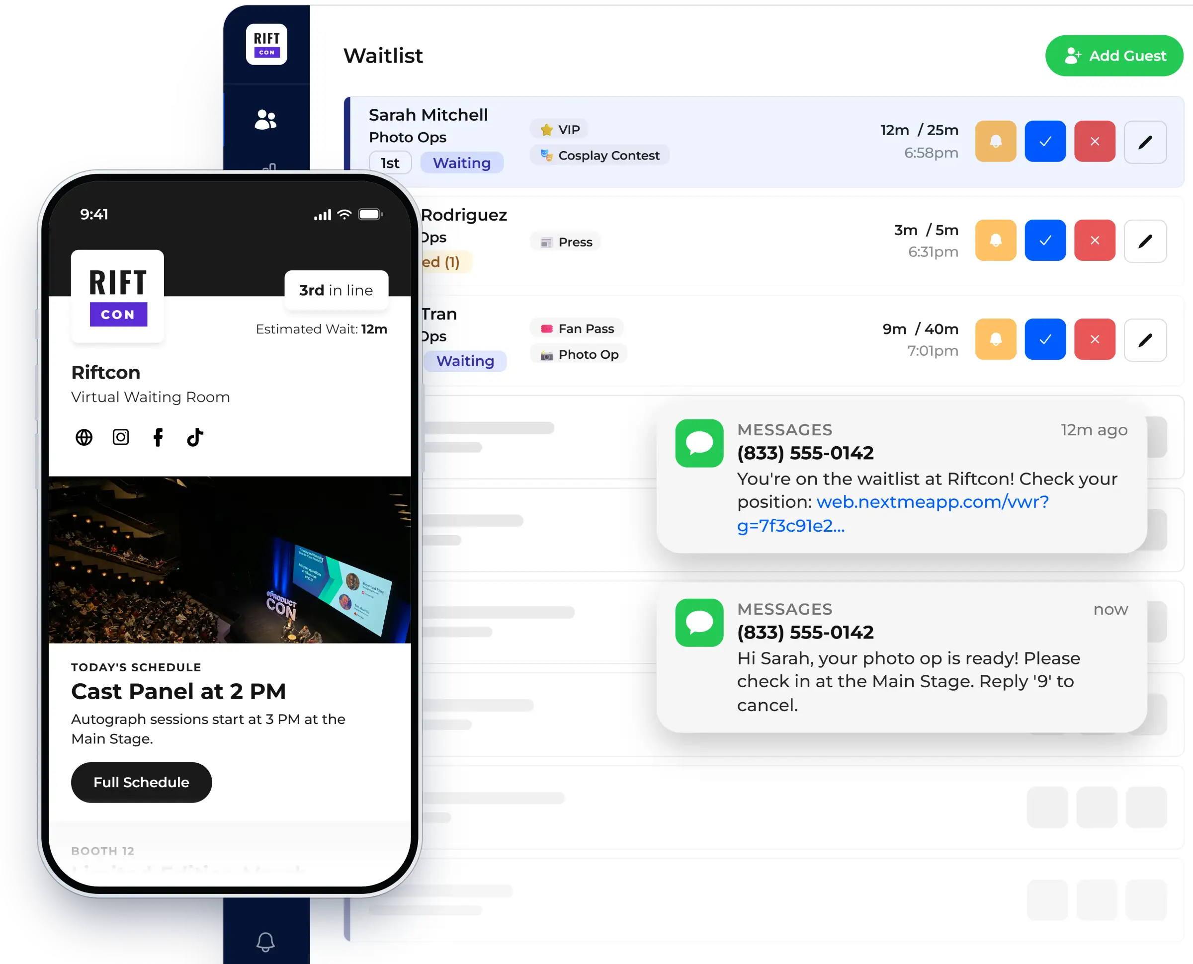Tap the '3rd in line' badge on phone
Image resolution: width=1193 pixels, height=964 pixels.
pyautogui.click(x=336, y=290)
